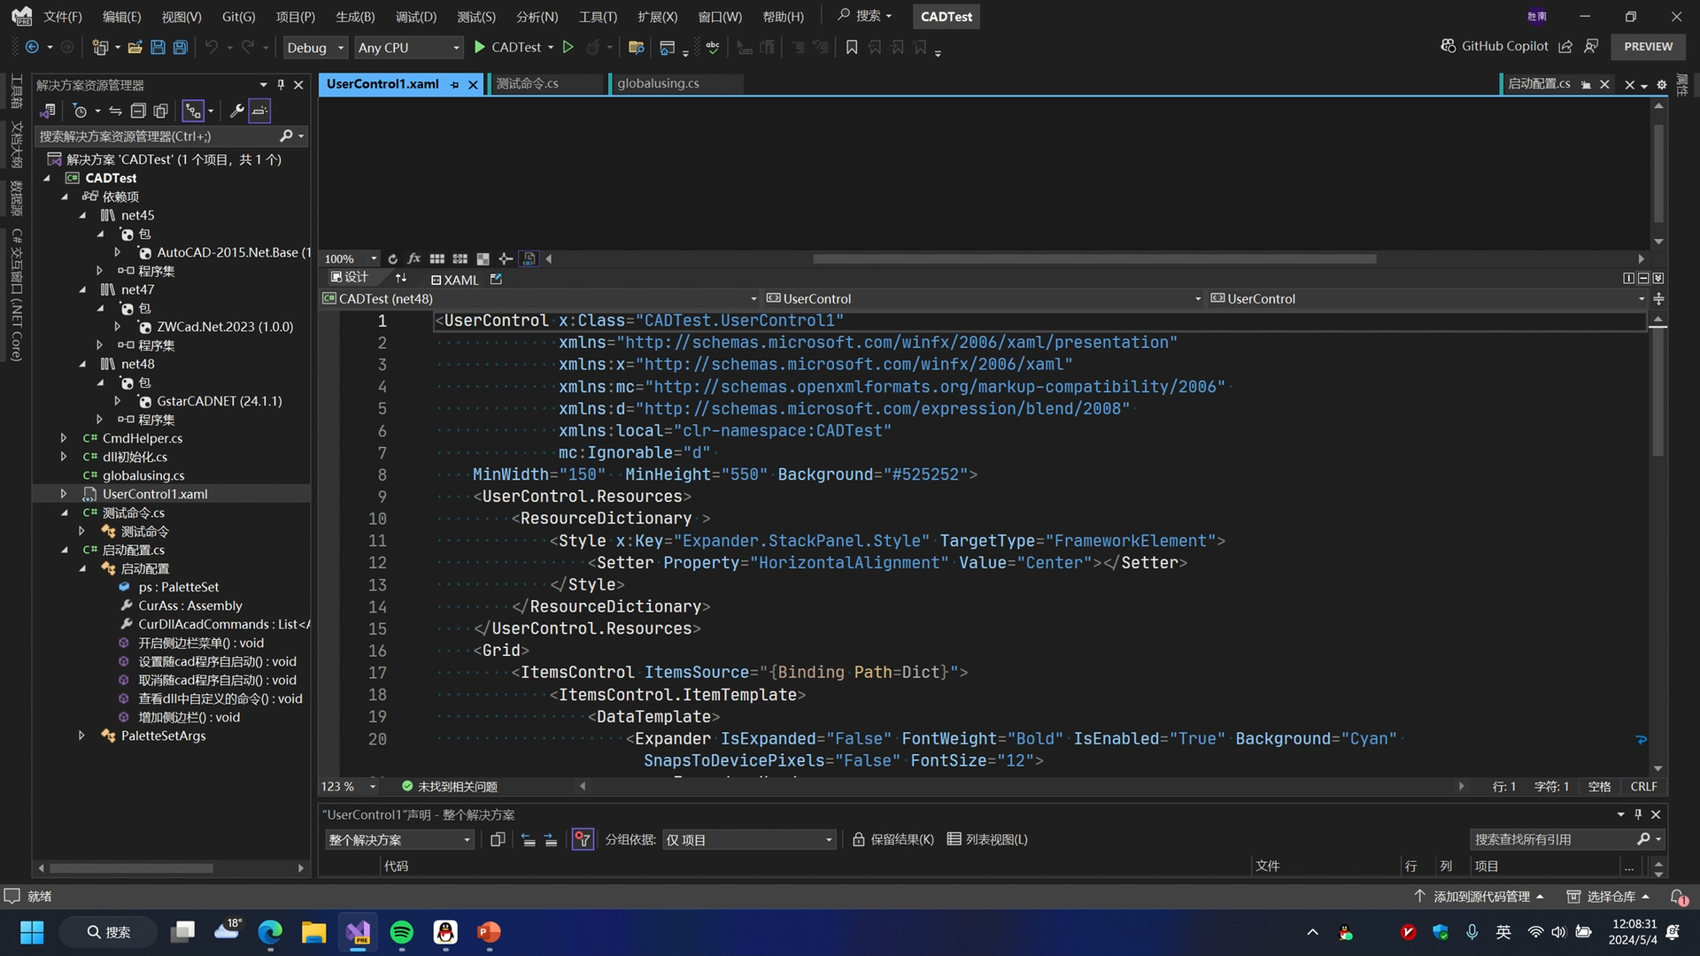Viewport: 1700px width, 956px height.
Task: Open the Debug configuration dropdown
Action: pyautogui.click(x=314, y=48)
